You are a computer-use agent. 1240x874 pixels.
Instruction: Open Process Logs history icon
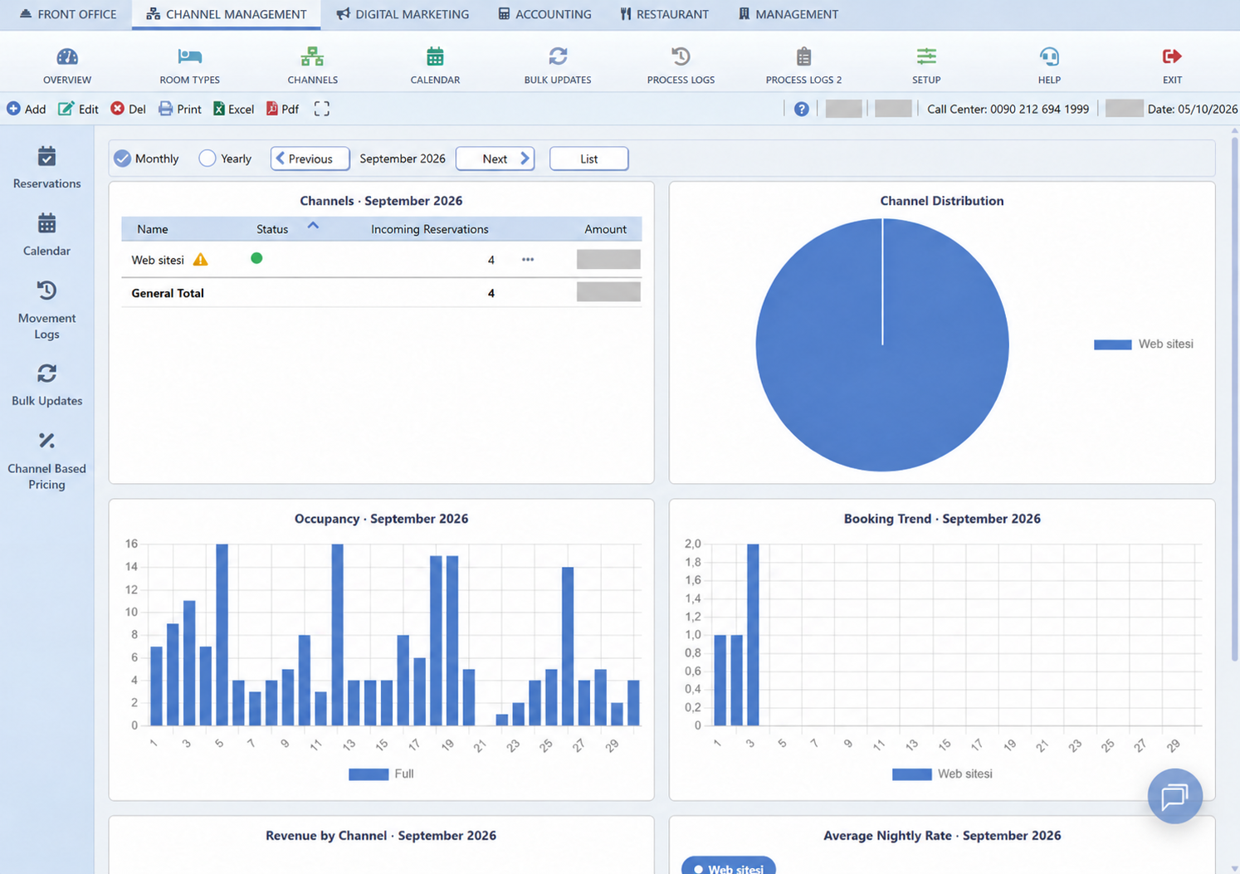click(x=681, y=56)
